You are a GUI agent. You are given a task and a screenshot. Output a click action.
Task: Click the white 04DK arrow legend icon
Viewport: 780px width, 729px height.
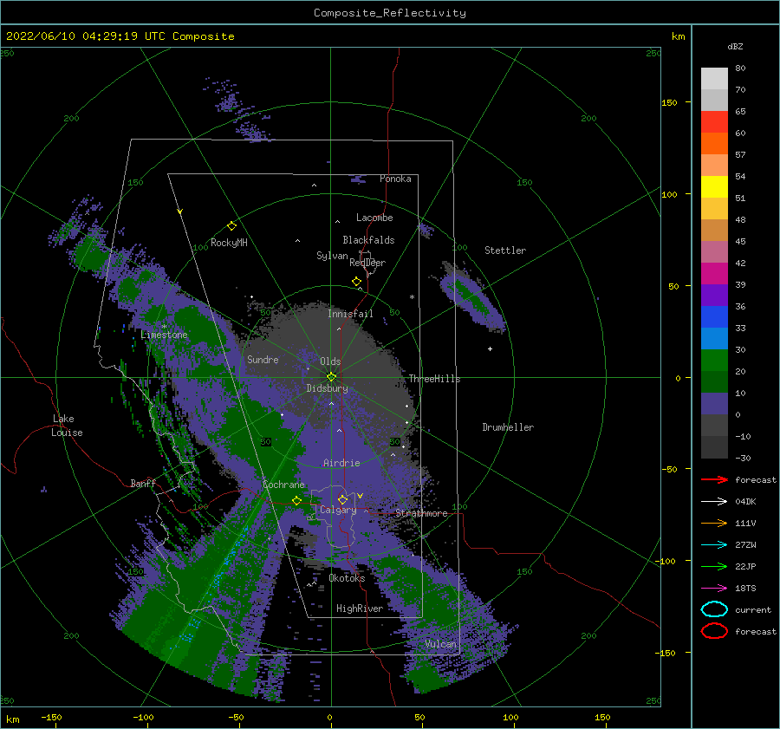714,501
